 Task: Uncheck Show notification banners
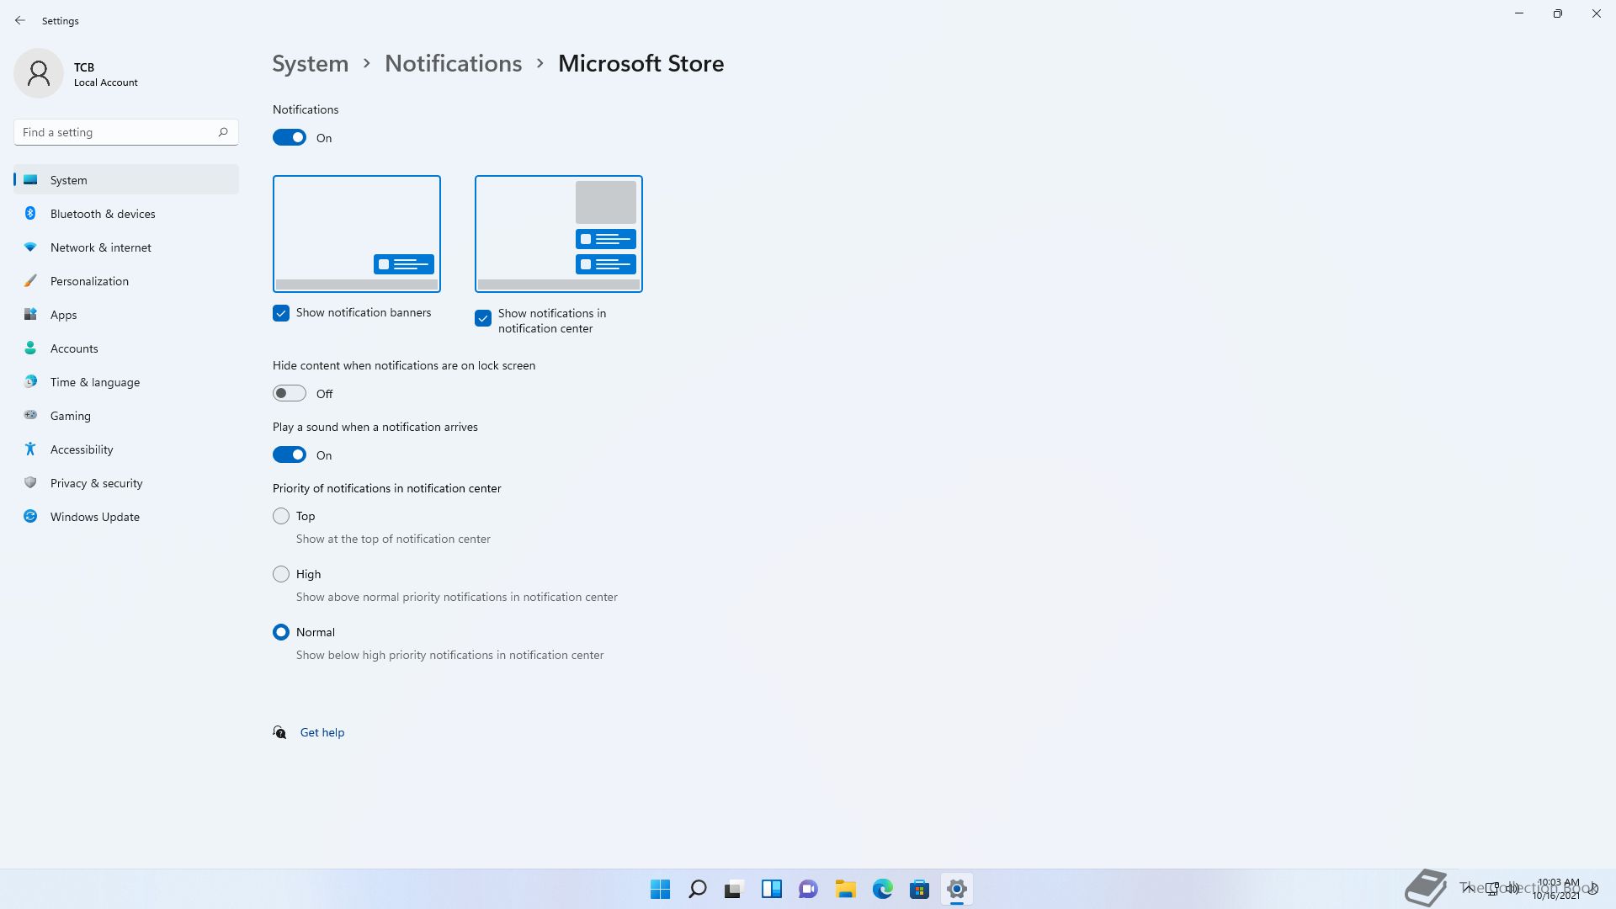click(x=281, y=313)
